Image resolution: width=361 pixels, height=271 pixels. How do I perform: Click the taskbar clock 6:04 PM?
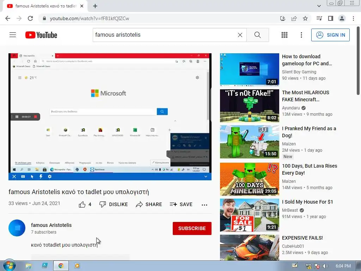[x=343, y=266]
